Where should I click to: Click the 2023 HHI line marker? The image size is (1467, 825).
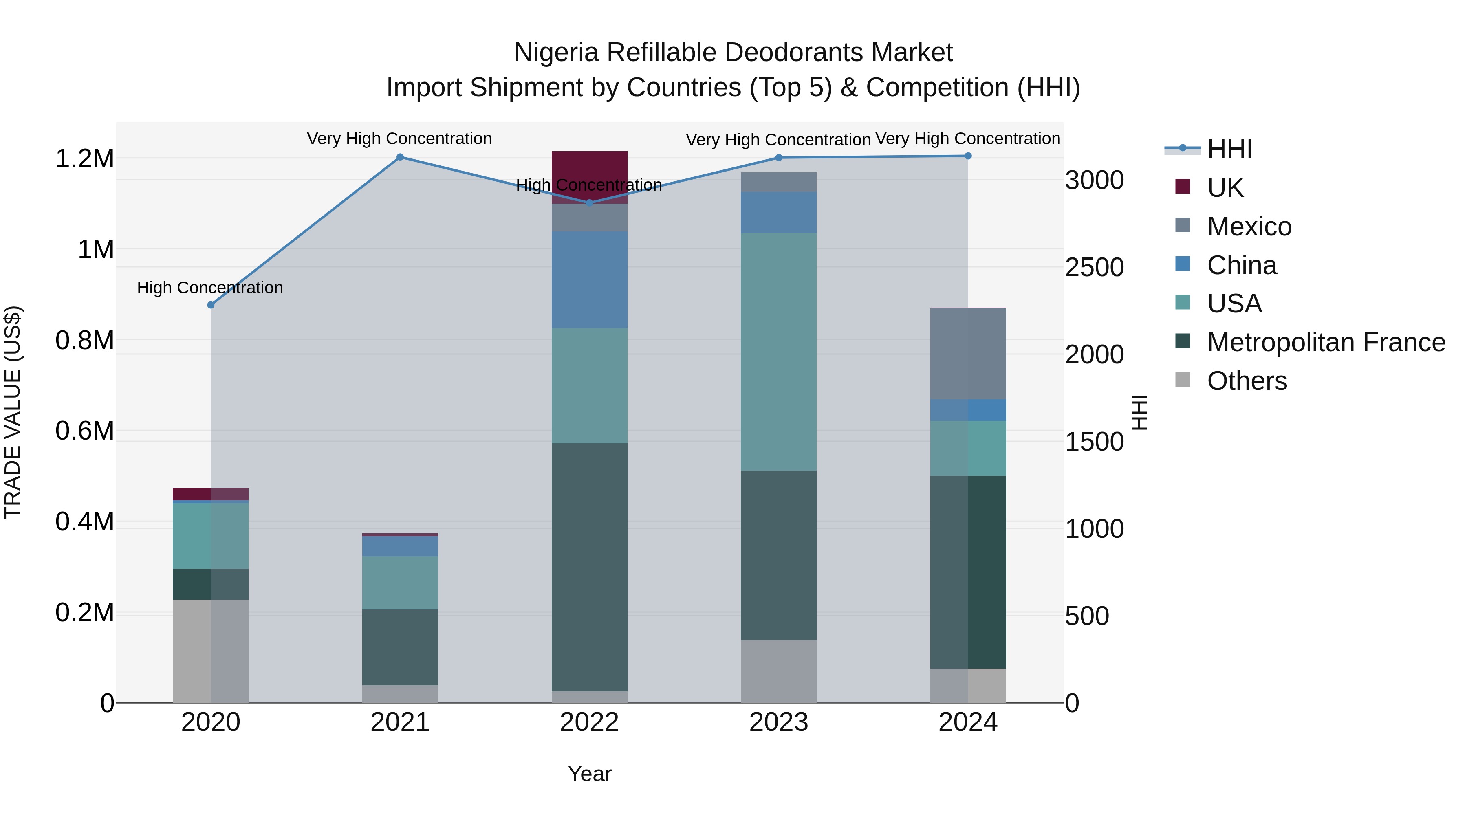pyautogui.click(x=778, y=158)
